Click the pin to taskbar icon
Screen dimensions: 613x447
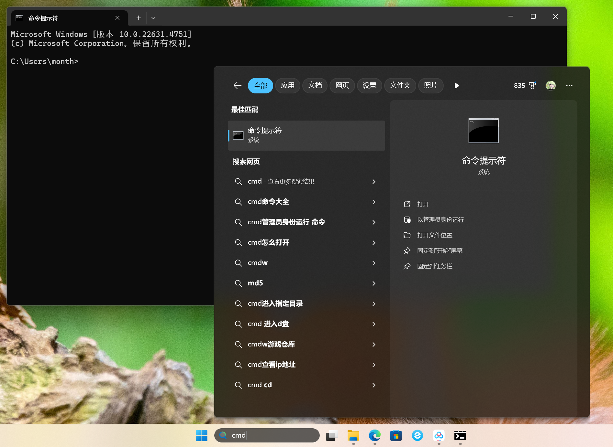point(407,266)
